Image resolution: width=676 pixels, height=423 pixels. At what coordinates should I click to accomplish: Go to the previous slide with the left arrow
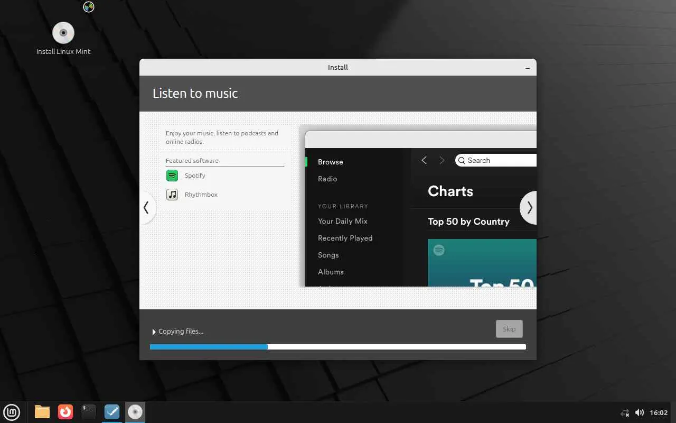pos(147,208)
